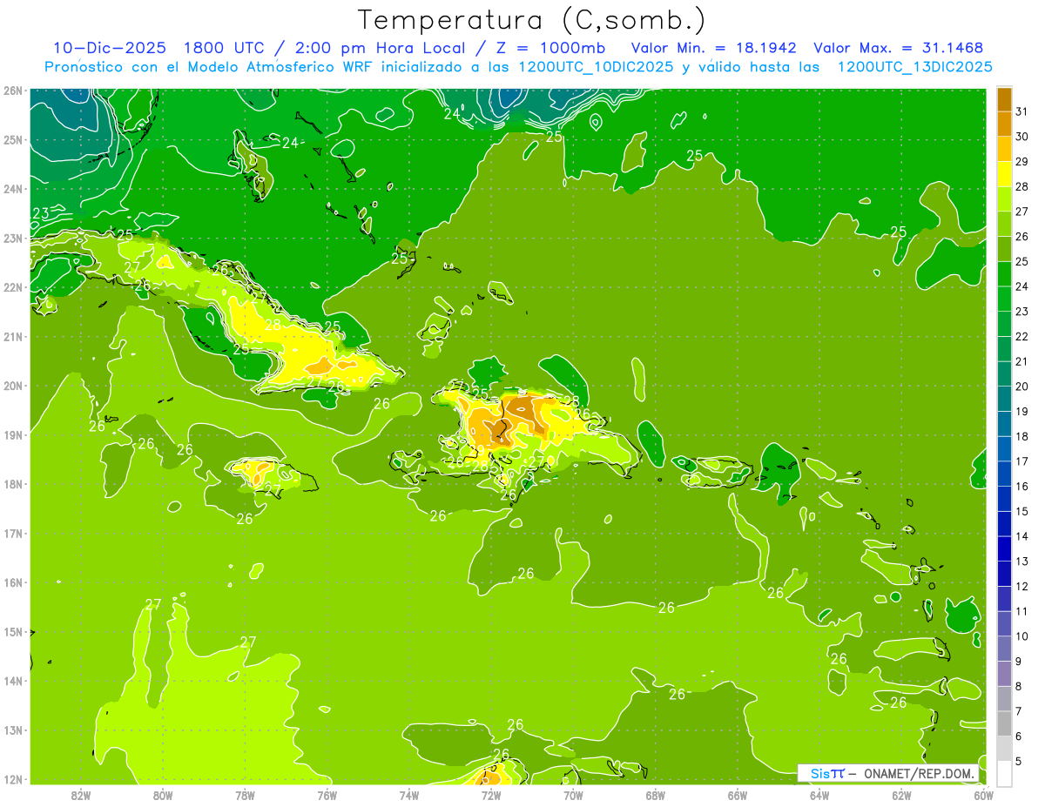Click the 21N latitude label
Image resolution: width=1045 pixels, height=807 pixels.
click(12, 337)
